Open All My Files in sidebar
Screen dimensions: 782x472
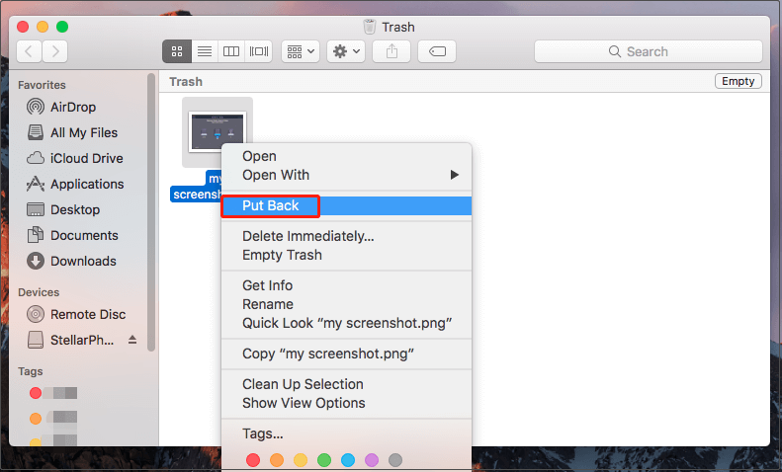73,133
